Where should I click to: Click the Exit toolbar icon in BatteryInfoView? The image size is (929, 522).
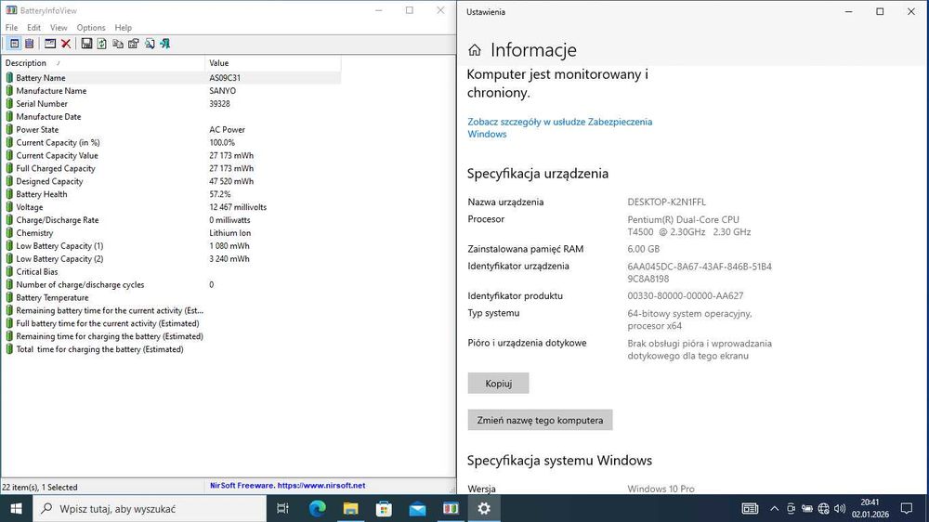click(164, 44)
